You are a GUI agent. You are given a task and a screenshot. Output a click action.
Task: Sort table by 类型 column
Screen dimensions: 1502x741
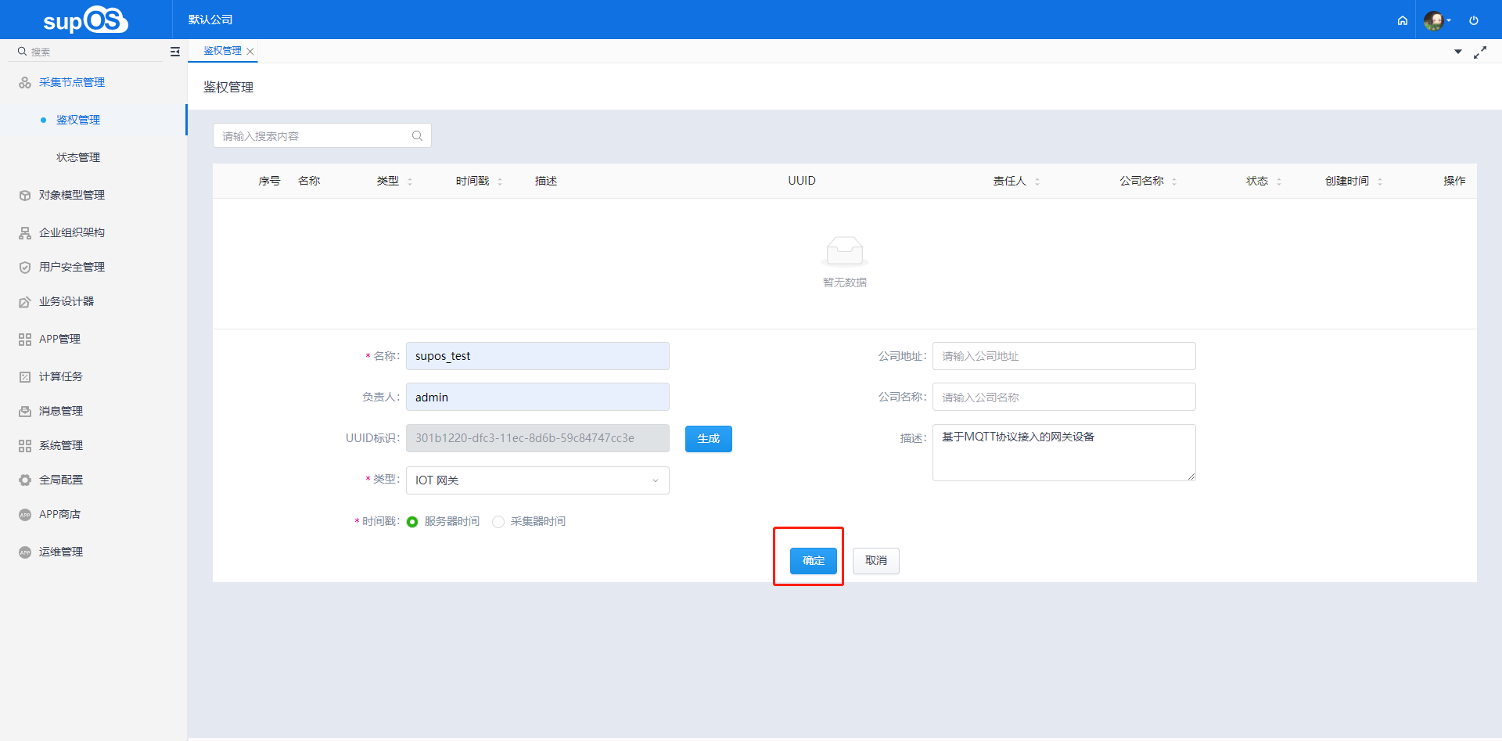[x=410, y=182]
